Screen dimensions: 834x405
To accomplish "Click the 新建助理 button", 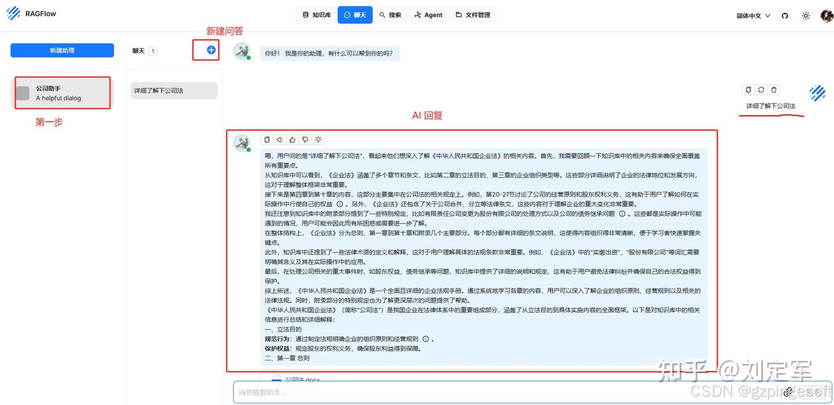I will tap(62, 50).
